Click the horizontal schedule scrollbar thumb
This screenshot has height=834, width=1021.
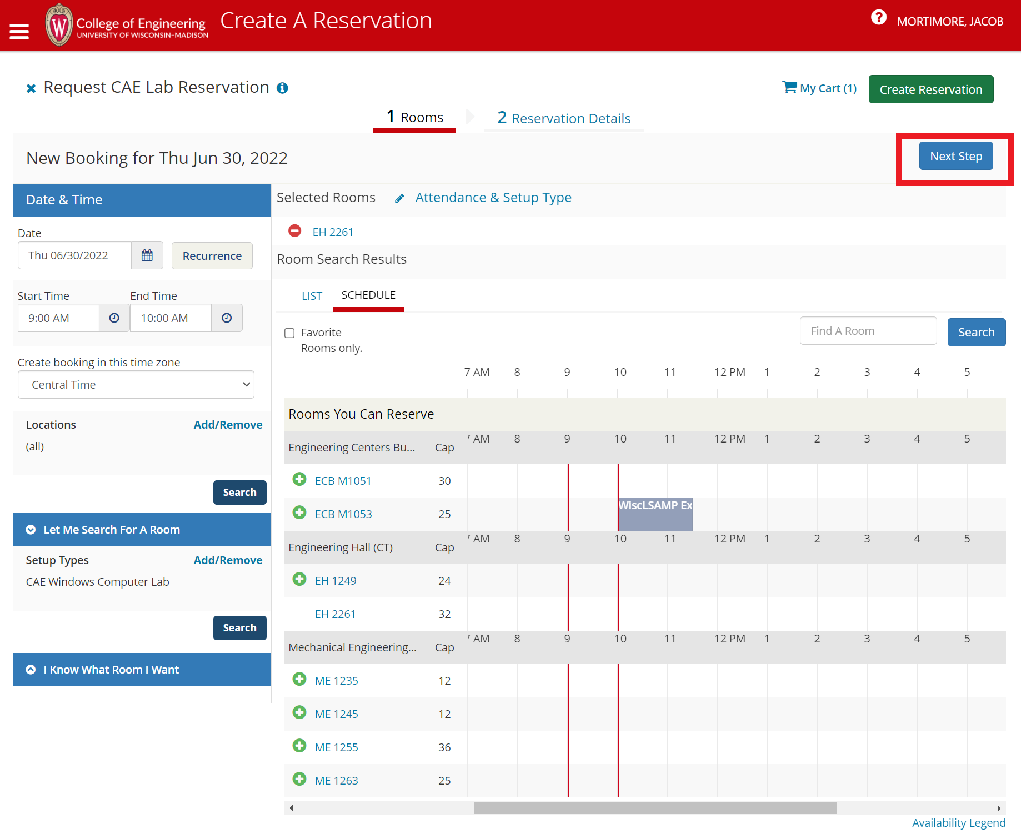tap(655, 808)
